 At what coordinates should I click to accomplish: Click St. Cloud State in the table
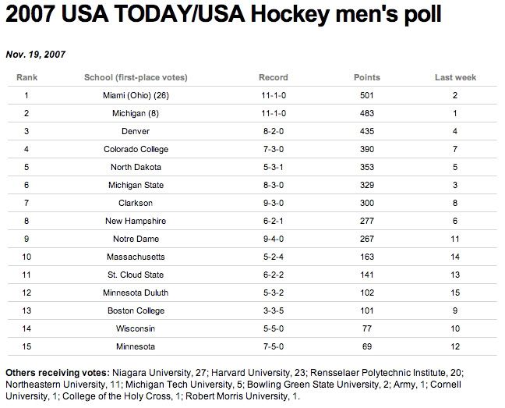(x=136, y=275)
